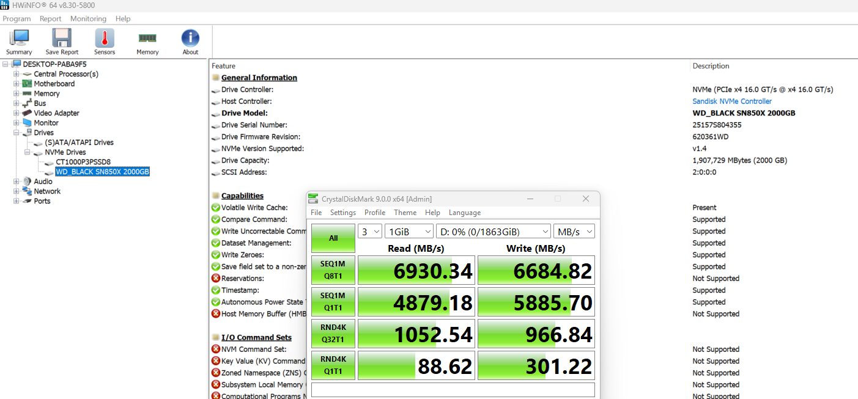
Task: Expand the Central Processor(s) tree node
Action: click(17, 74)
